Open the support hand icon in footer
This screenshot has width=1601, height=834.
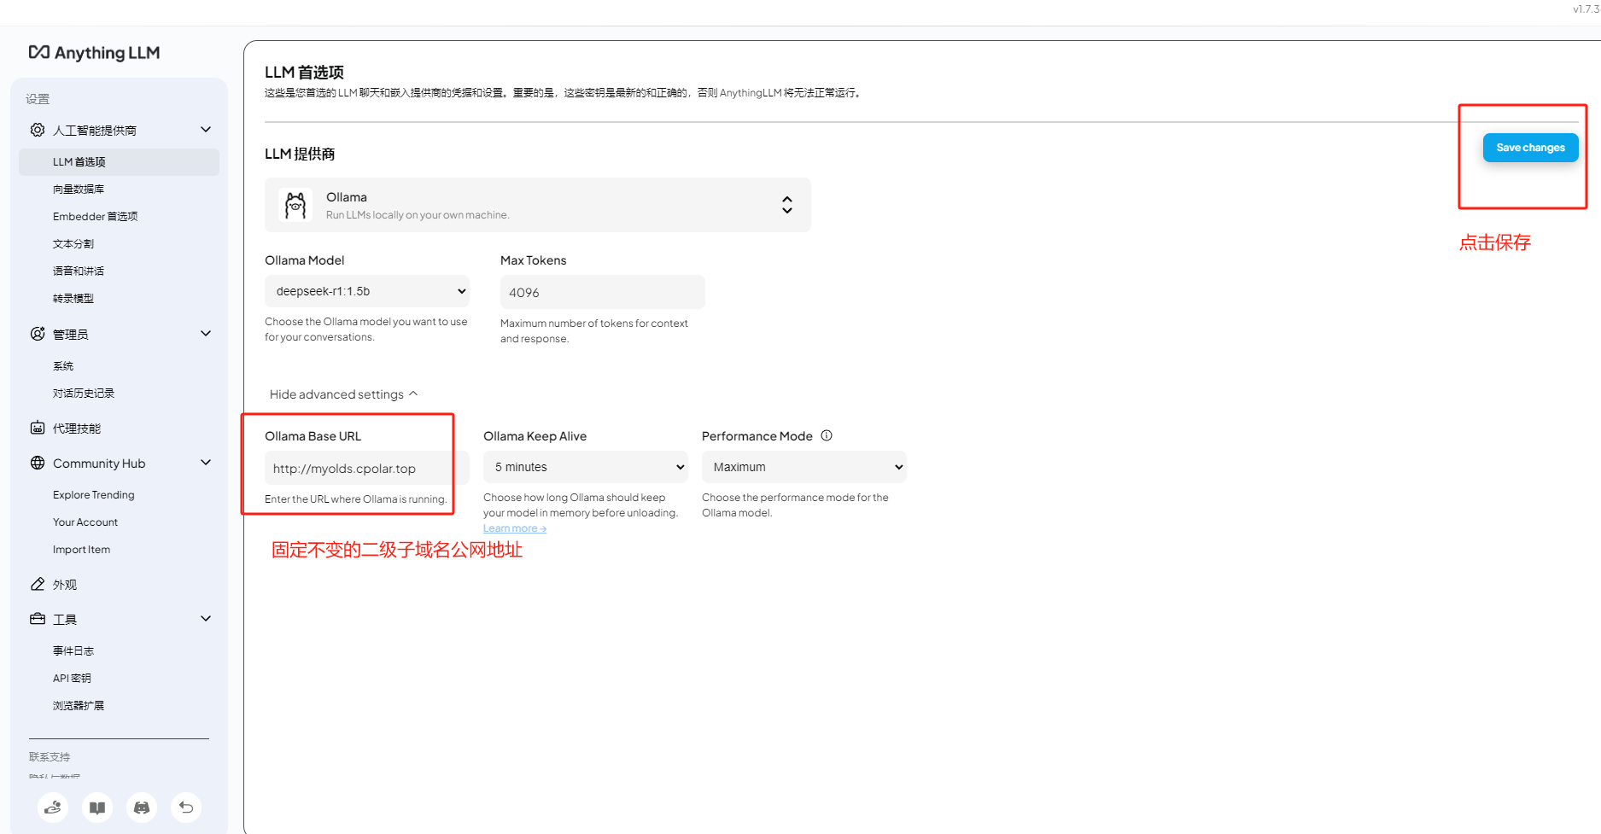[x=53, y=808]
